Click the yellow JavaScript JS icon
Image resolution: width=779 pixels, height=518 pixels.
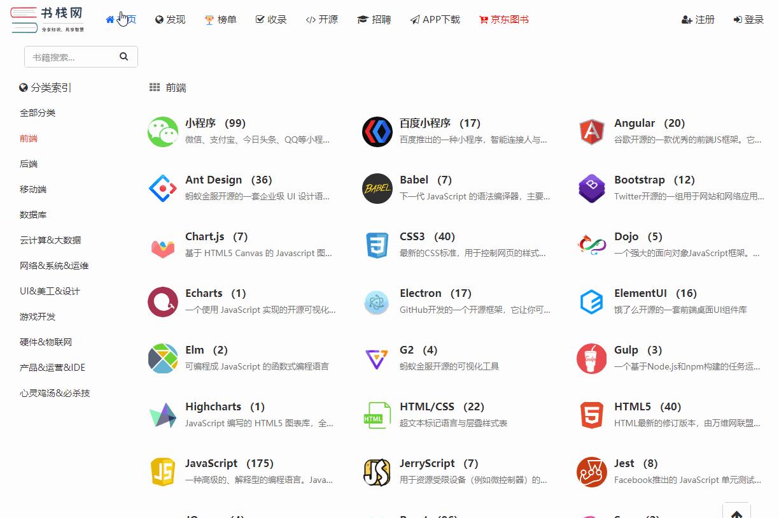pos(162,471)
